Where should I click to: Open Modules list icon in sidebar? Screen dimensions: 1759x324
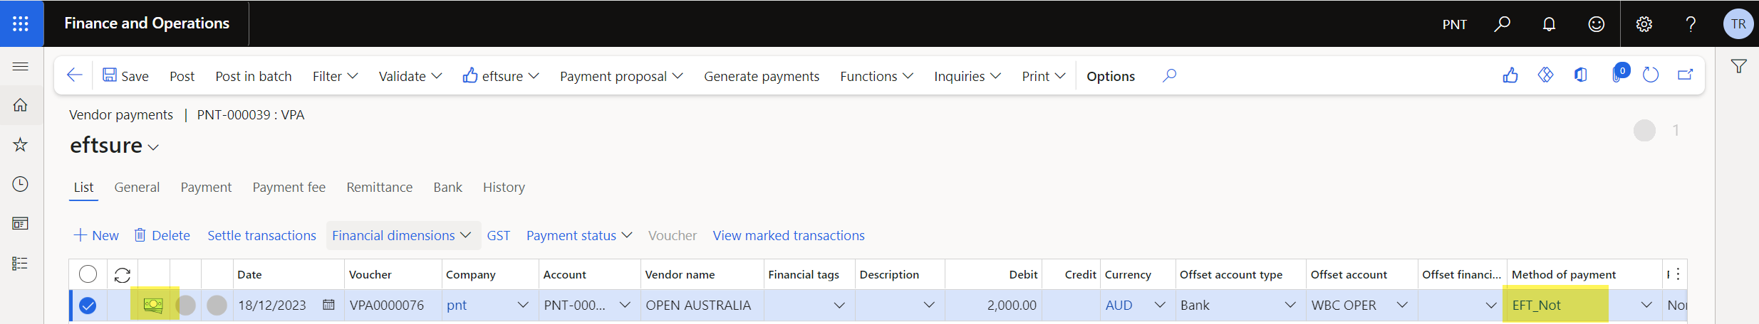tap(21, 264)
